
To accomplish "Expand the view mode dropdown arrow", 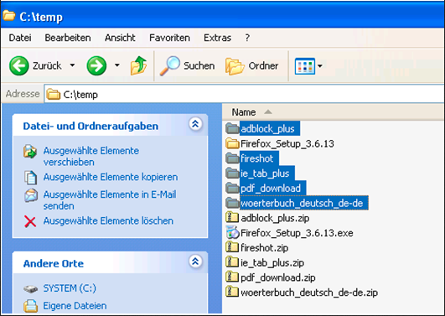I will pyautogui.click(x=320, y=66).
